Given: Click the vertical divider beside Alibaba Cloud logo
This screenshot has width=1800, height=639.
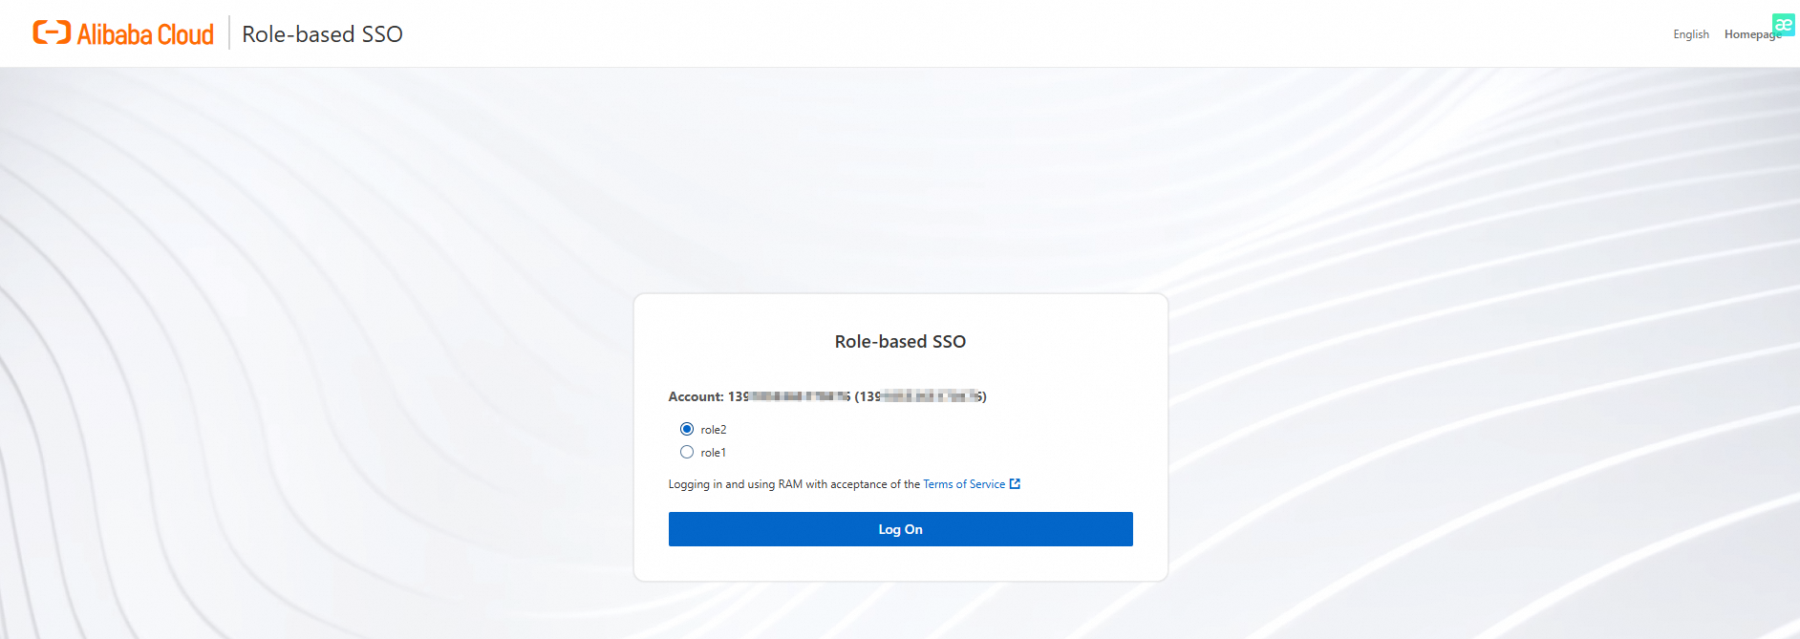Looking at the screenshot, I should 229,32.
